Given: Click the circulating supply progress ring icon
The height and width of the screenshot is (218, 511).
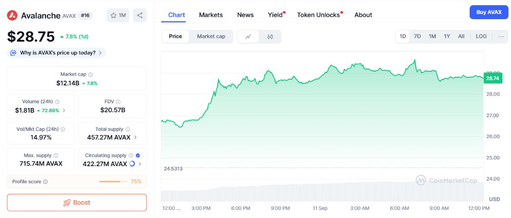Looking at the screenshot, I should [x=132, y=164].
